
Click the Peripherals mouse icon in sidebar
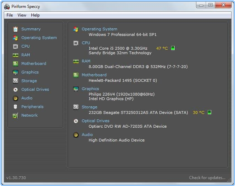point(16,107)
